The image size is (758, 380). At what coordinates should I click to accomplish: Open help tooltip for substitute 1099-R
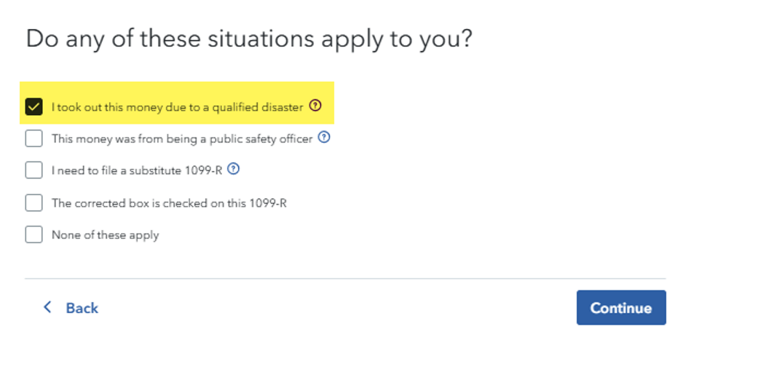point(234,169)
